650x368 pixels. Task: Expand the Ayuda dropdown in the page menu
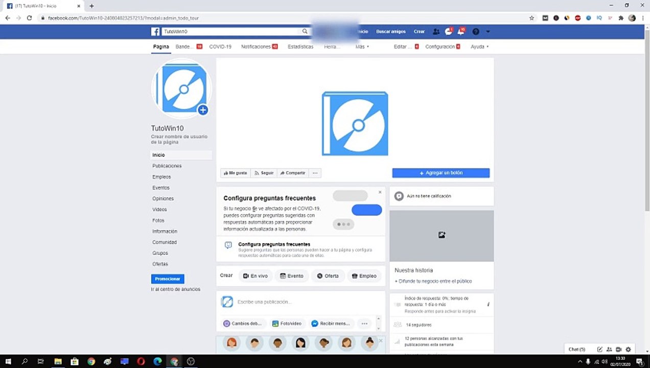479,47
